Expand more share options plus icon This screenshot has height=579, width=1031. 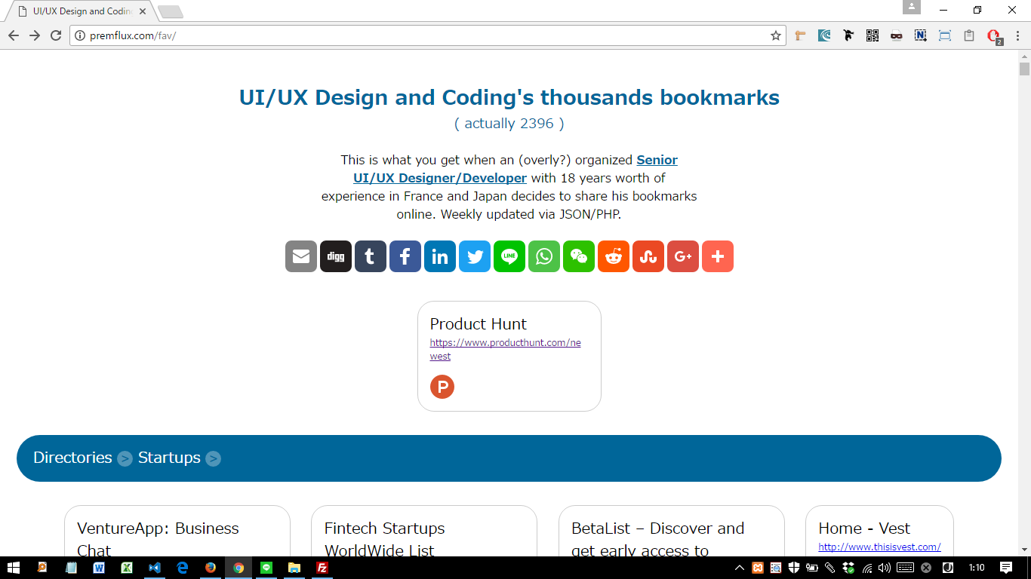718,256
